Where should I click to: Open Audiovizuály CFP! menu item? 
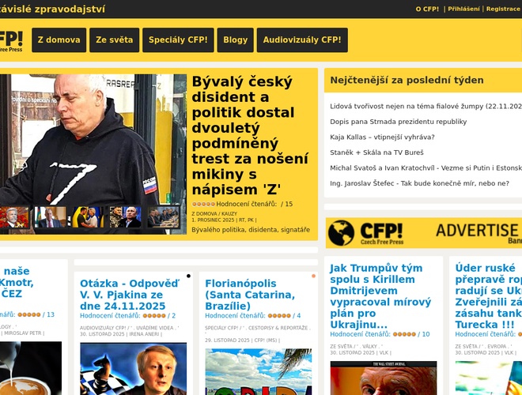coord(302,40)
